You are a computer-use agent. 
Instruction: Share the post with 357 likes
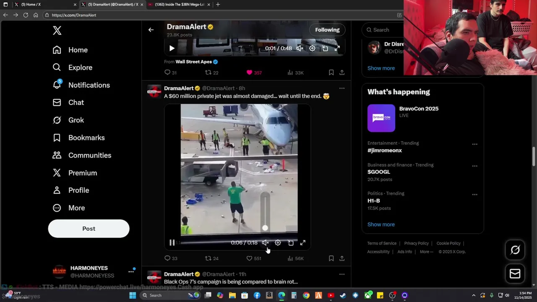click(x=342, y=73)
